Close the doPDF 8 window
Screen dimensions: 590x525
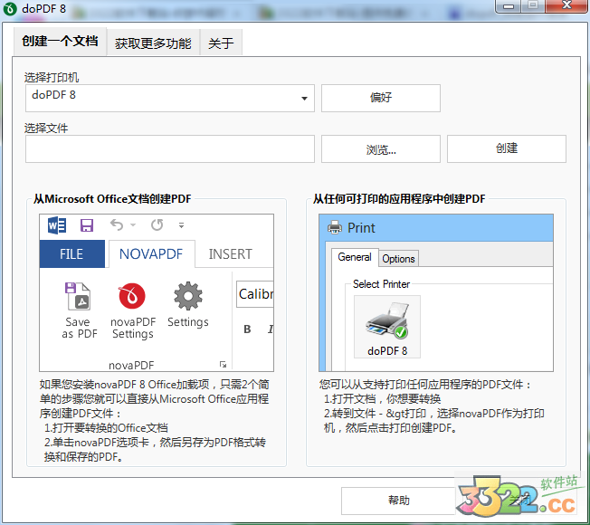tap(566, 5)
